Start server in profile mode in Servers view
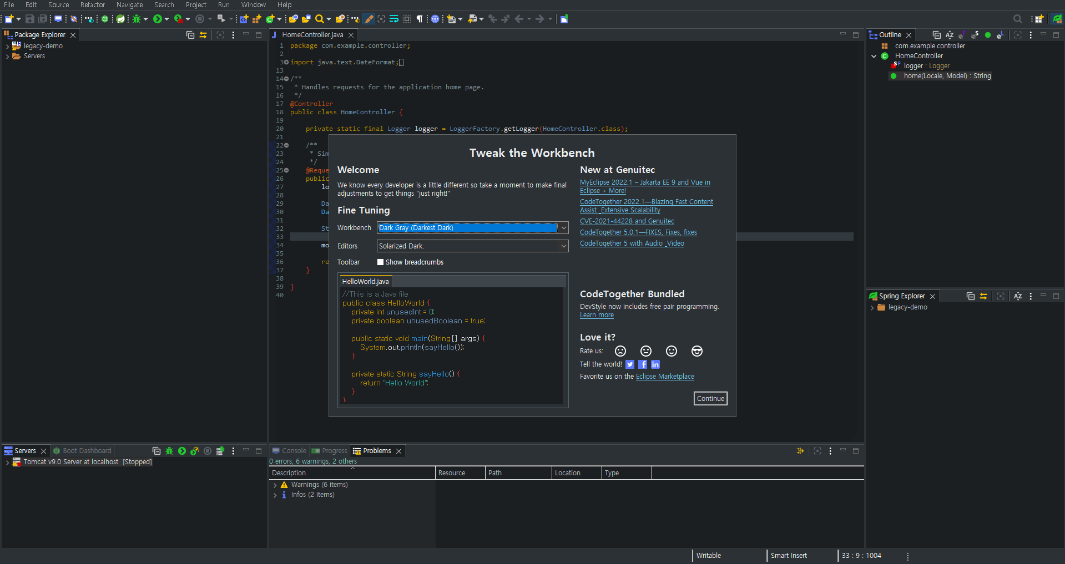 [195, 451]
